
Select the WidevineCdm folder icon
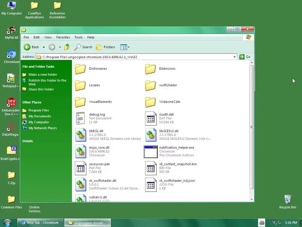tap(150, 102)
